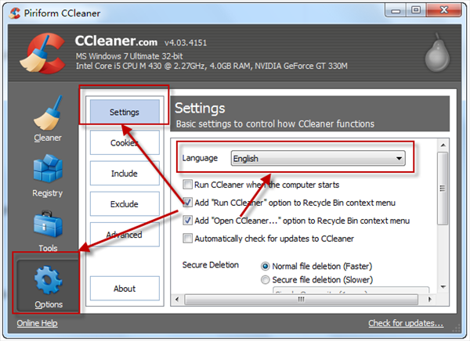The width and height of the screenshot is (470, 341).
Task: Click the CCleaner.com header title
Action: 116,41
